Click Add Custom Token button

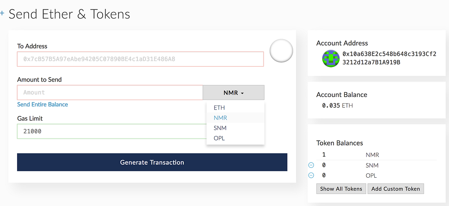coord(396,189)
